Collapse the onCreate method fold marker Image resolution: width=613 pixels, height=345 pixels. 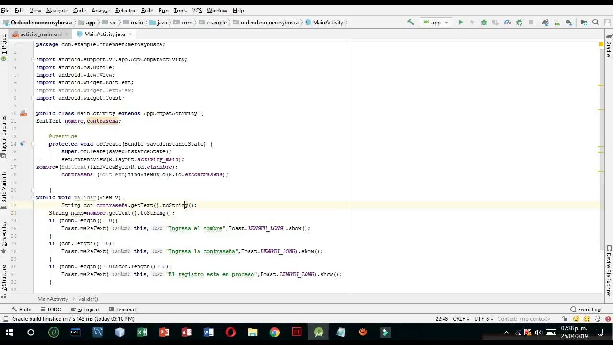[x=34, y=144]
